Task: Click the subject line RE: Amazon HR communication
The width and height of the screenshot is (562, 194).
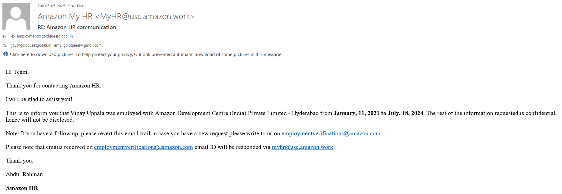Action: 77,27
